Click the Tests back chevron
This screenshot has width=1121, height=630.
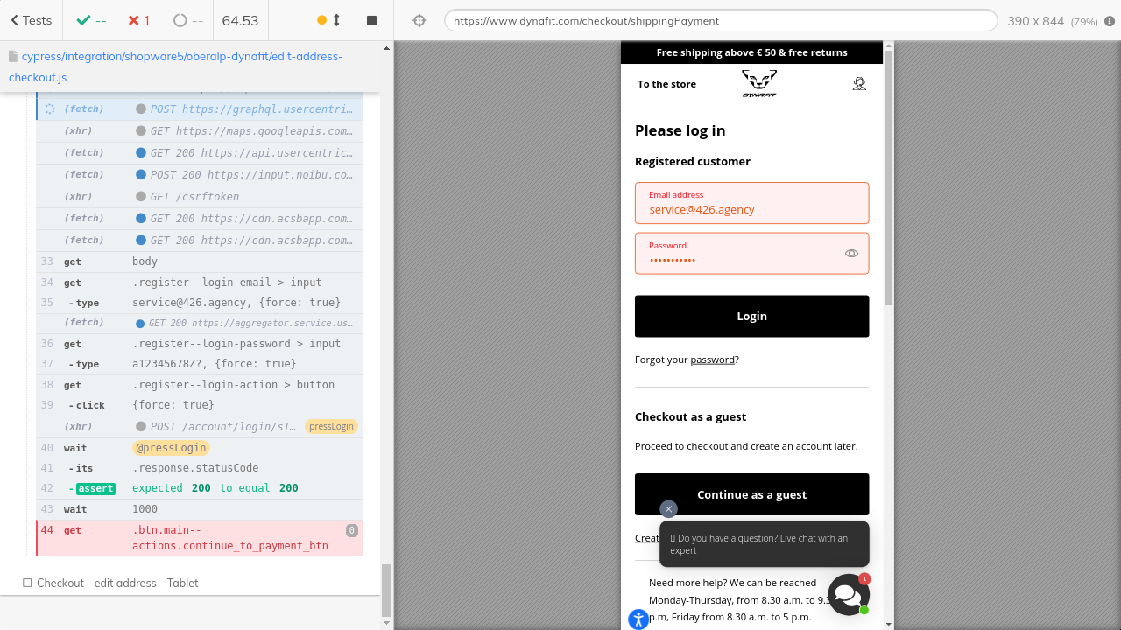(15, 20)
